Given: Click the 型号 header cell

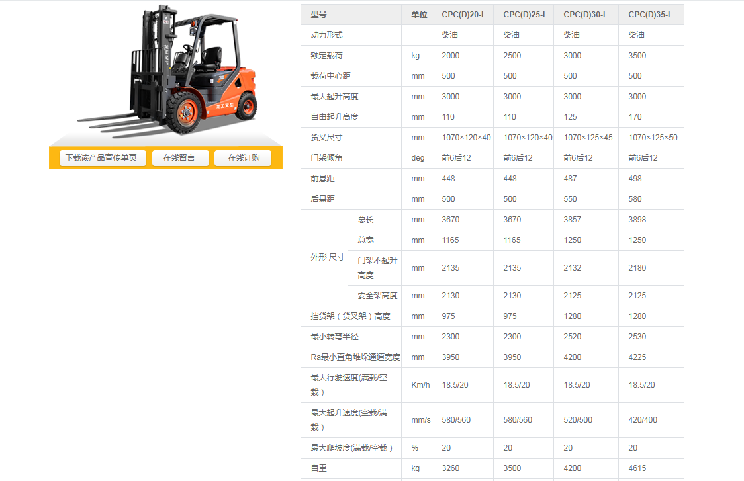Looking at the screenshot, I should pos(318,15).
